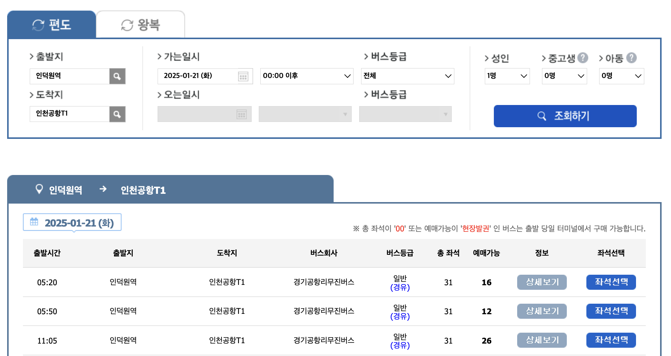Screen dimensions: 671x356
Task: Open the 아동 count dropdown
Action: (621, 76)
